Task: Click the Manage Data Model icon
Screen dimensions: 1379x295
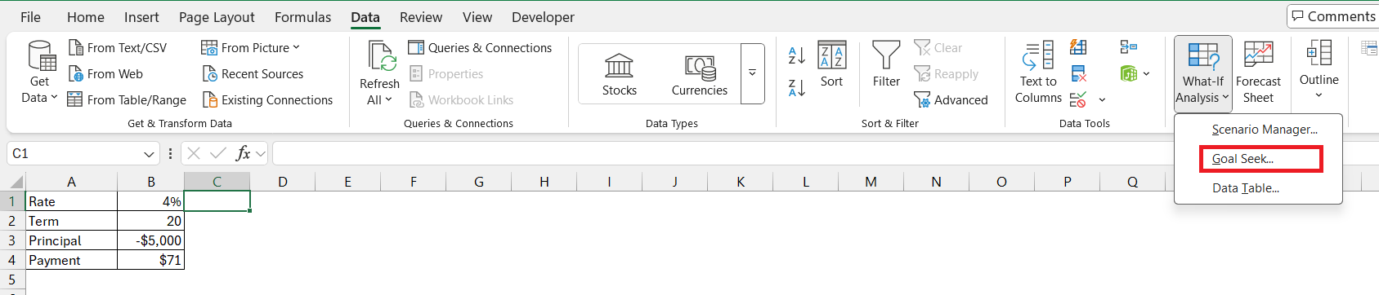Action: [1129, 74]
